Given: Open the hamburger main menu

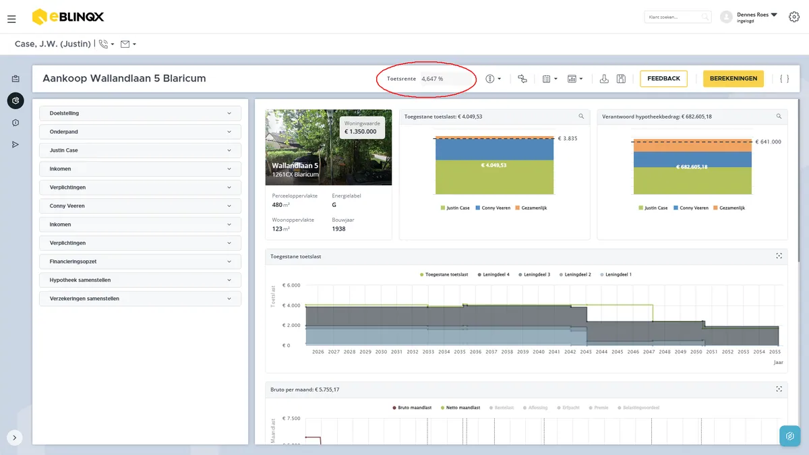Looking at the screenshot, I should click(11, 19).
